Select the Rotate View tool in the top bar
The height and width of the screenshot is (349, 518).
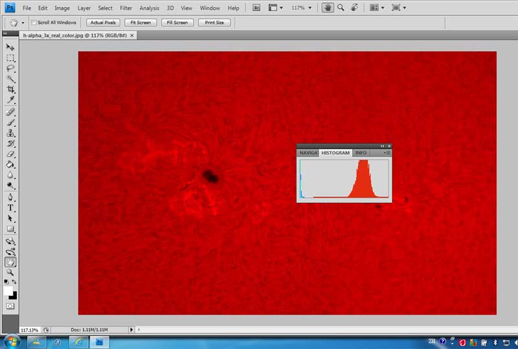point(354,8)
